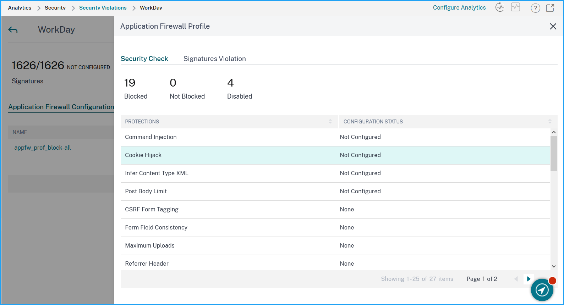Image resolution: width=564 pixels, height=305 pixels.
Task: Sort by Configuration Status column
Action: (550, 121)
